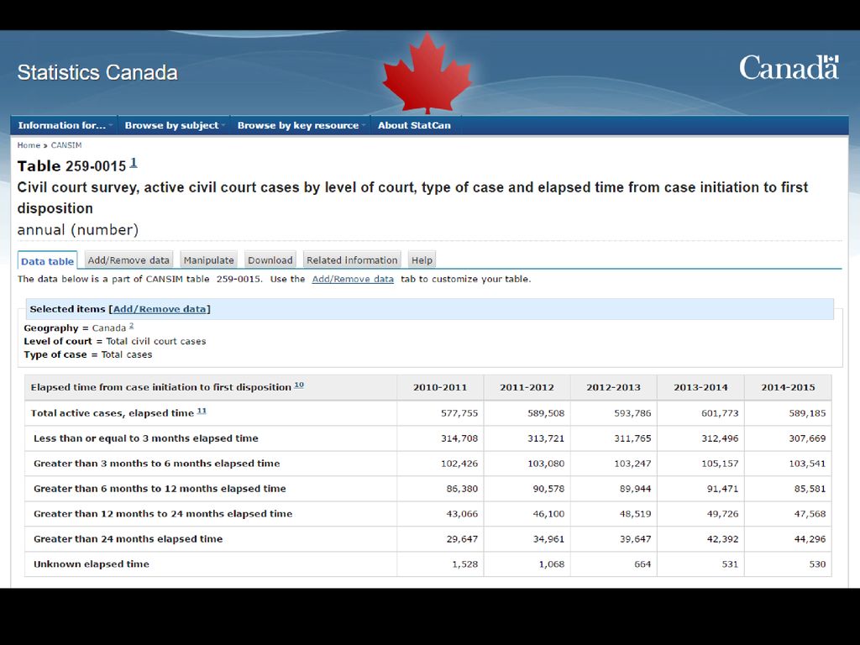Select the Unknown elapsed time row label
The image size is (860, 645).
(92, 564)
